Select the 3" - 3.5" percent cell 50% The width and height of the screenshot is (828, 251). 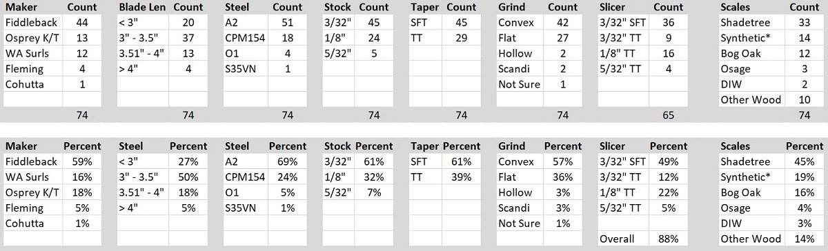(188, 177)
